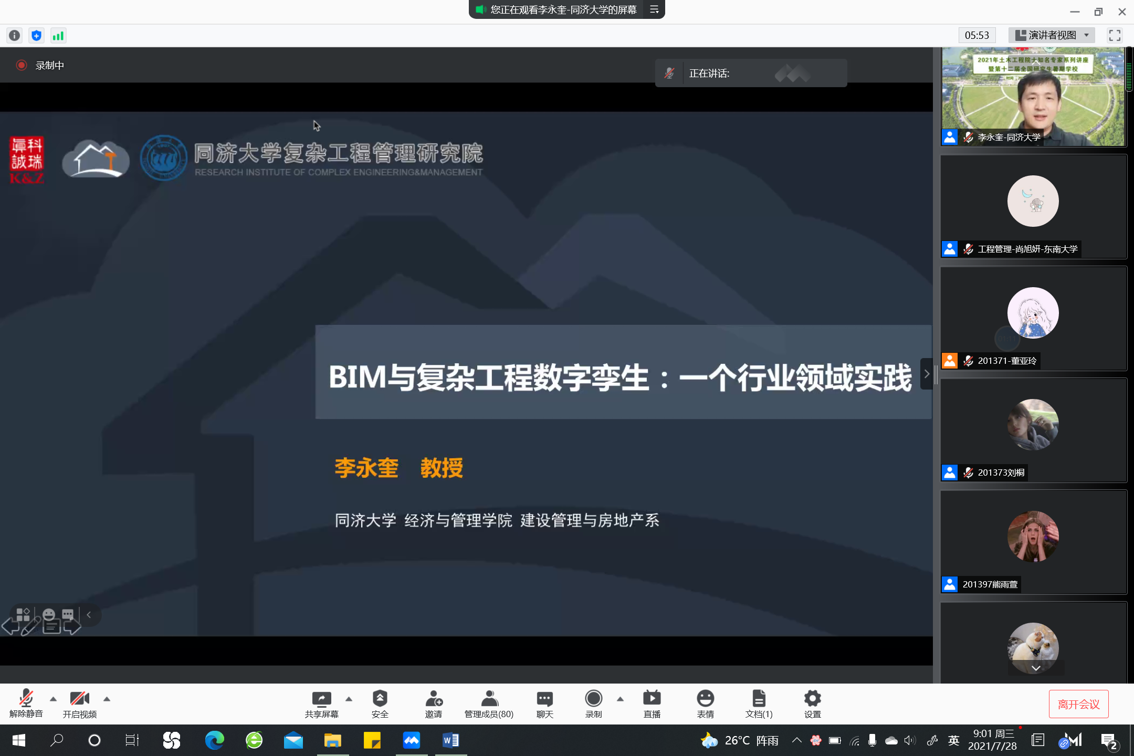1134x756 pixels.
Task: Toggle the recording (录制) button
Action: coord(593,699)
